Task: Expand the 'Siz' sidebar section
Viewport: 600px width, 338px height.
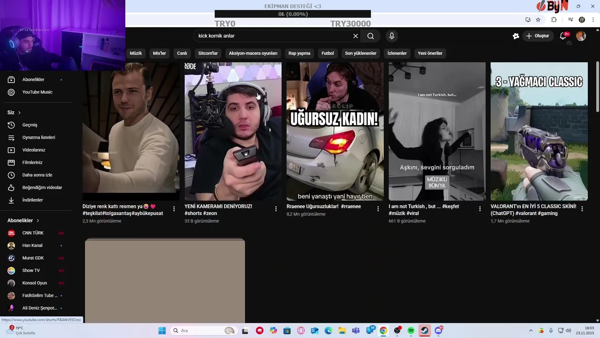Action: point(14,113)
